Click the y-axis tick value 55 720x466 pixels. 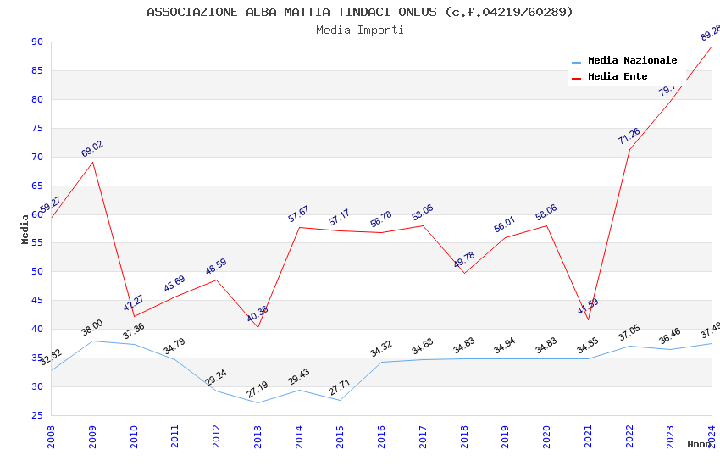tap(37, 243)
